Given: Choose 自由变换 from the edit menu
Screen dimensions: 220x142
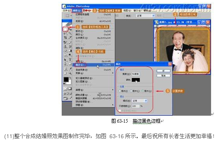Looking at the screenshot, I should (93, 70).
